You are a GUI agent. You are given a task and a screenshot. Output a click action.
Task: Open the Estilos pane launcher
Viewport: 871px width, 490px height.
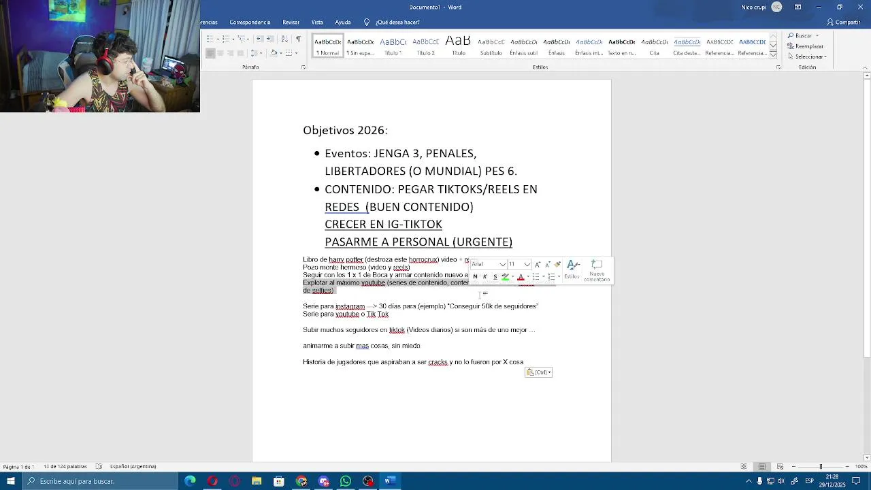tap(778, 67)
